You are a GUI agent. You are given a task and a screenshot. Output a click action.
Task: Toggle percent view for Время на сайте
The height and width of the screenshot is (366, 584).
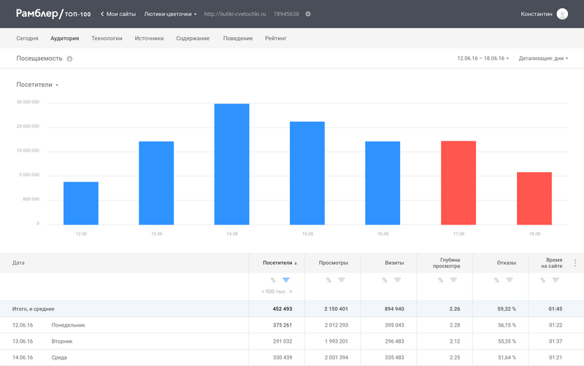click(x=542, y=280)
